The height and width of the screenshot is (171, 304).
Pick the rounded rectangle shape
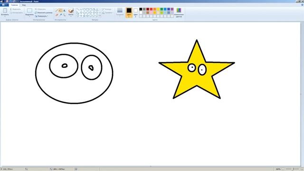tap(91, 9)
